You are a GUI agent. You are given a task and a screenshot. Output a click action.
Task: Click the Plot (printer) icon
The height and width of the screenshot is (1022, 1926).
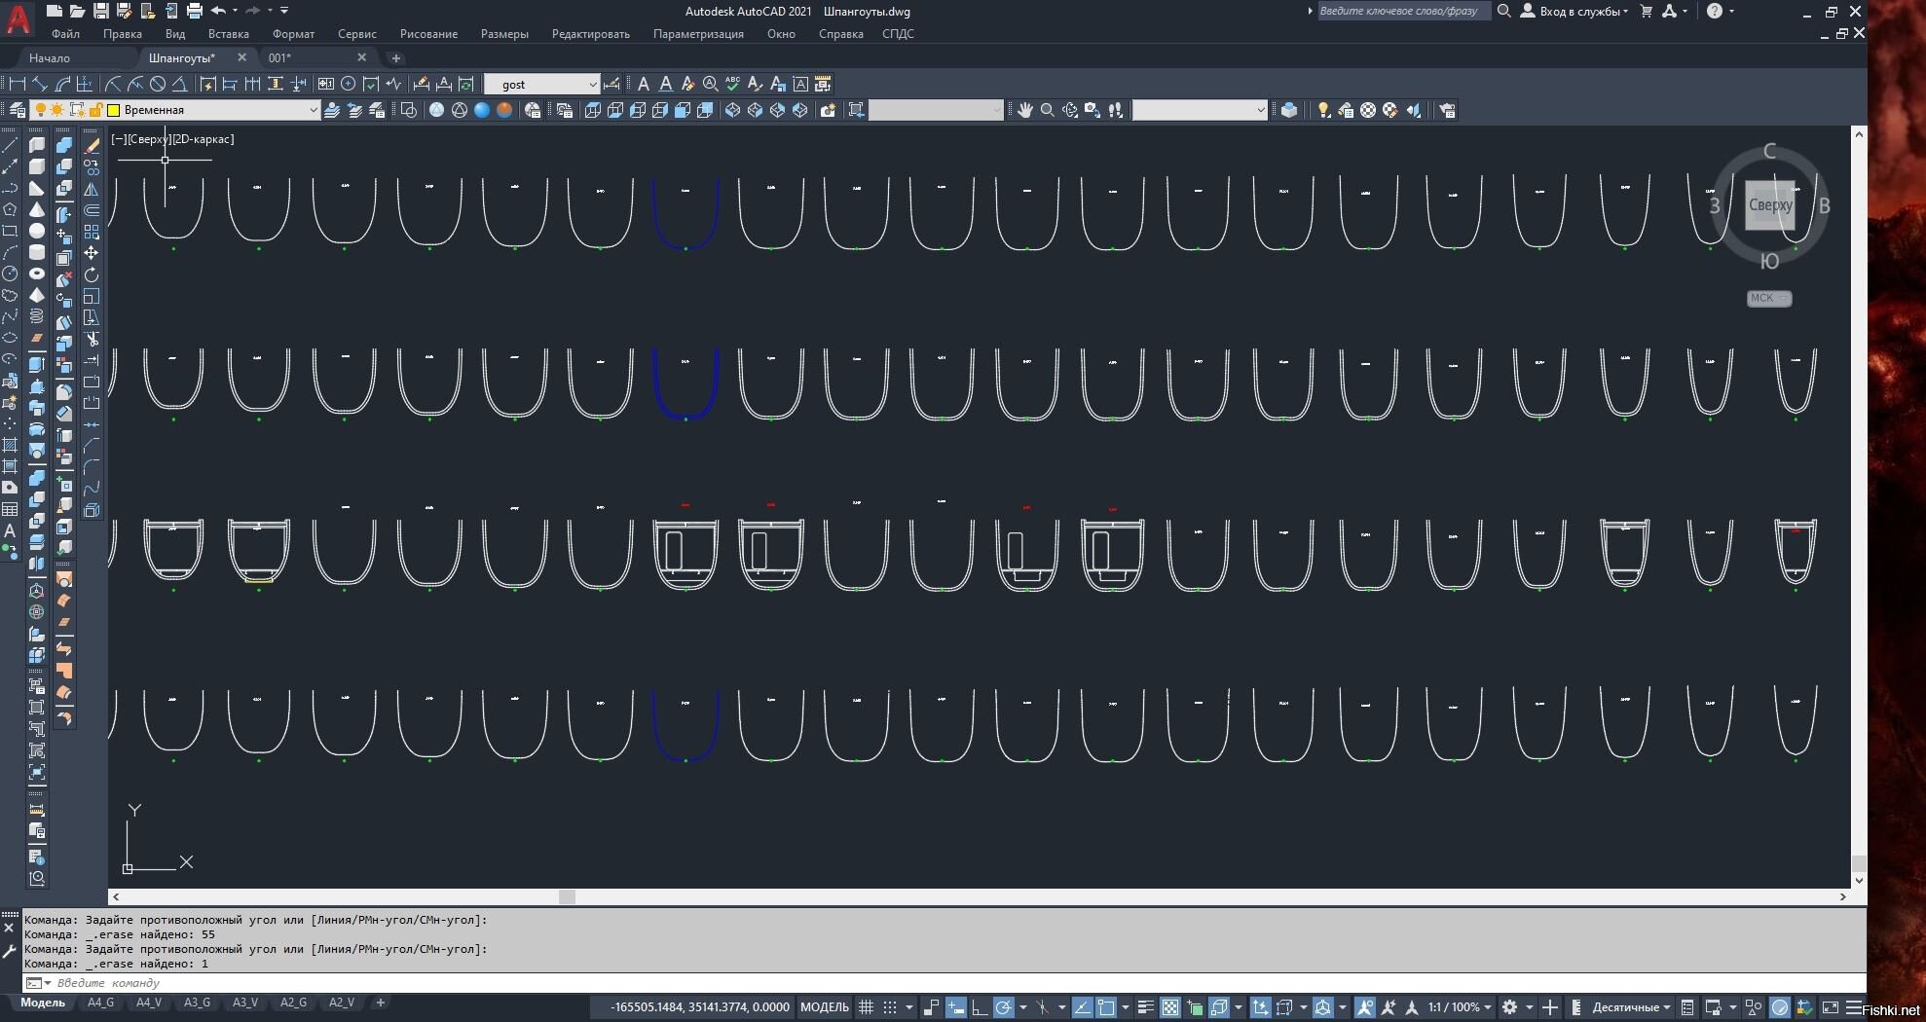pyautogui.click(x=194, y=11)
